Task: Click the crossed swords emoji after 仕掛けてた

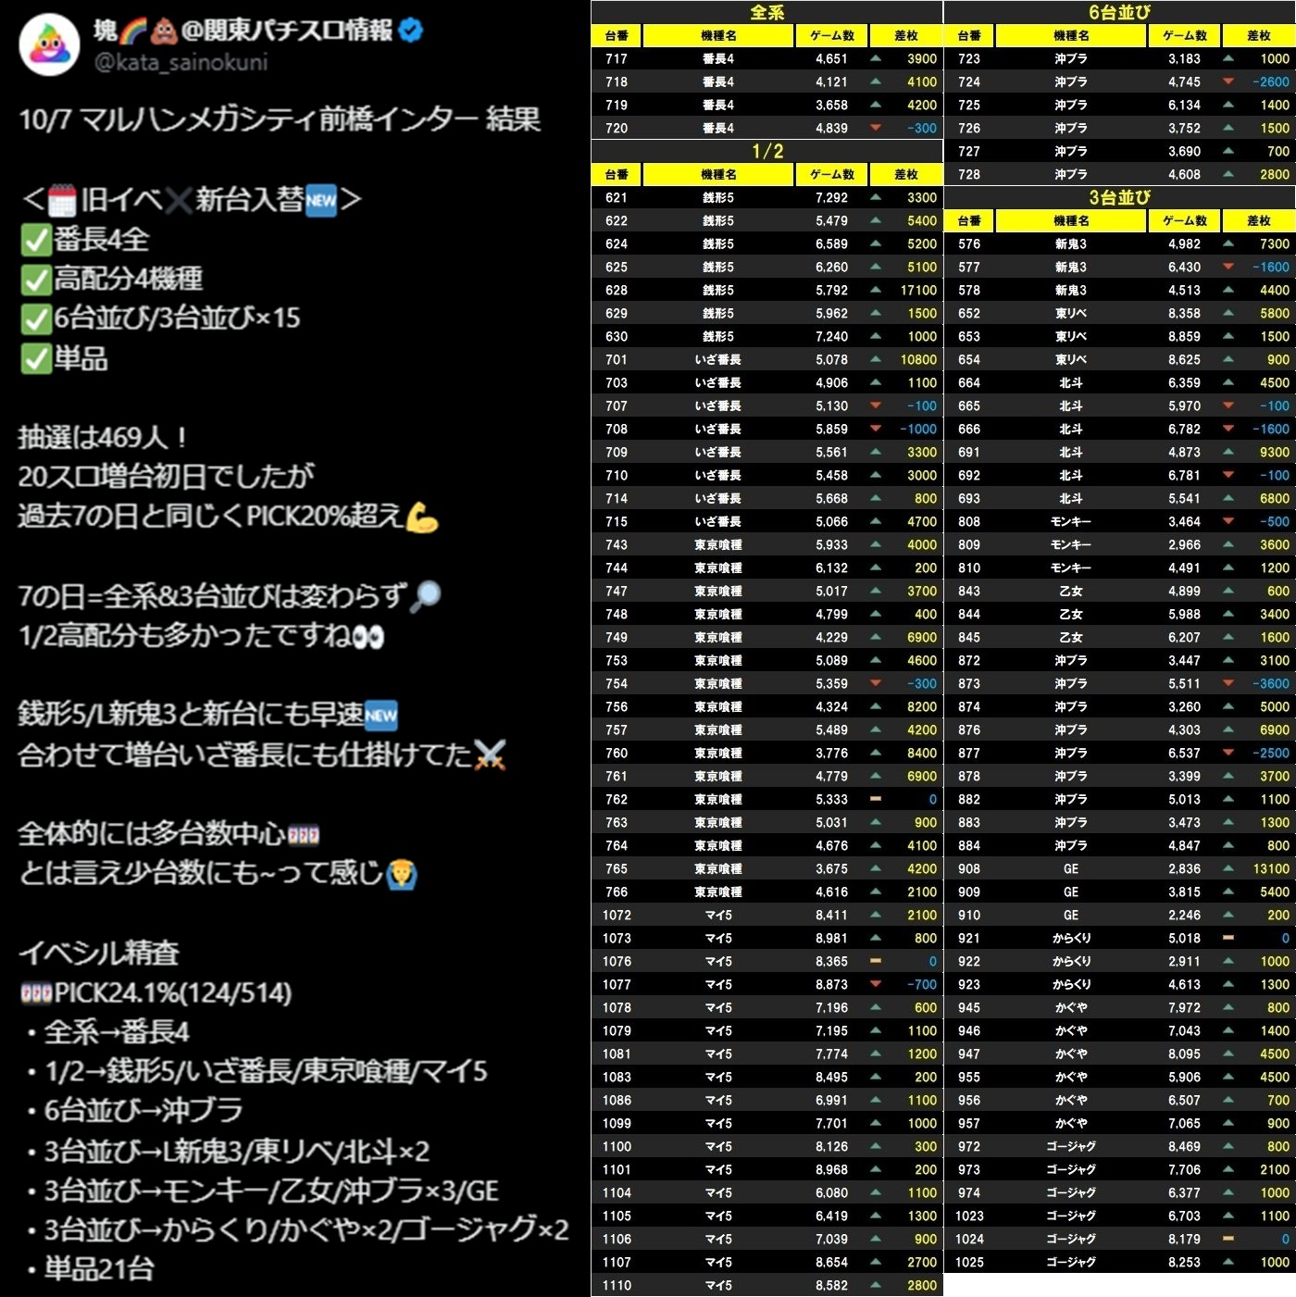Action: [490, 755]
